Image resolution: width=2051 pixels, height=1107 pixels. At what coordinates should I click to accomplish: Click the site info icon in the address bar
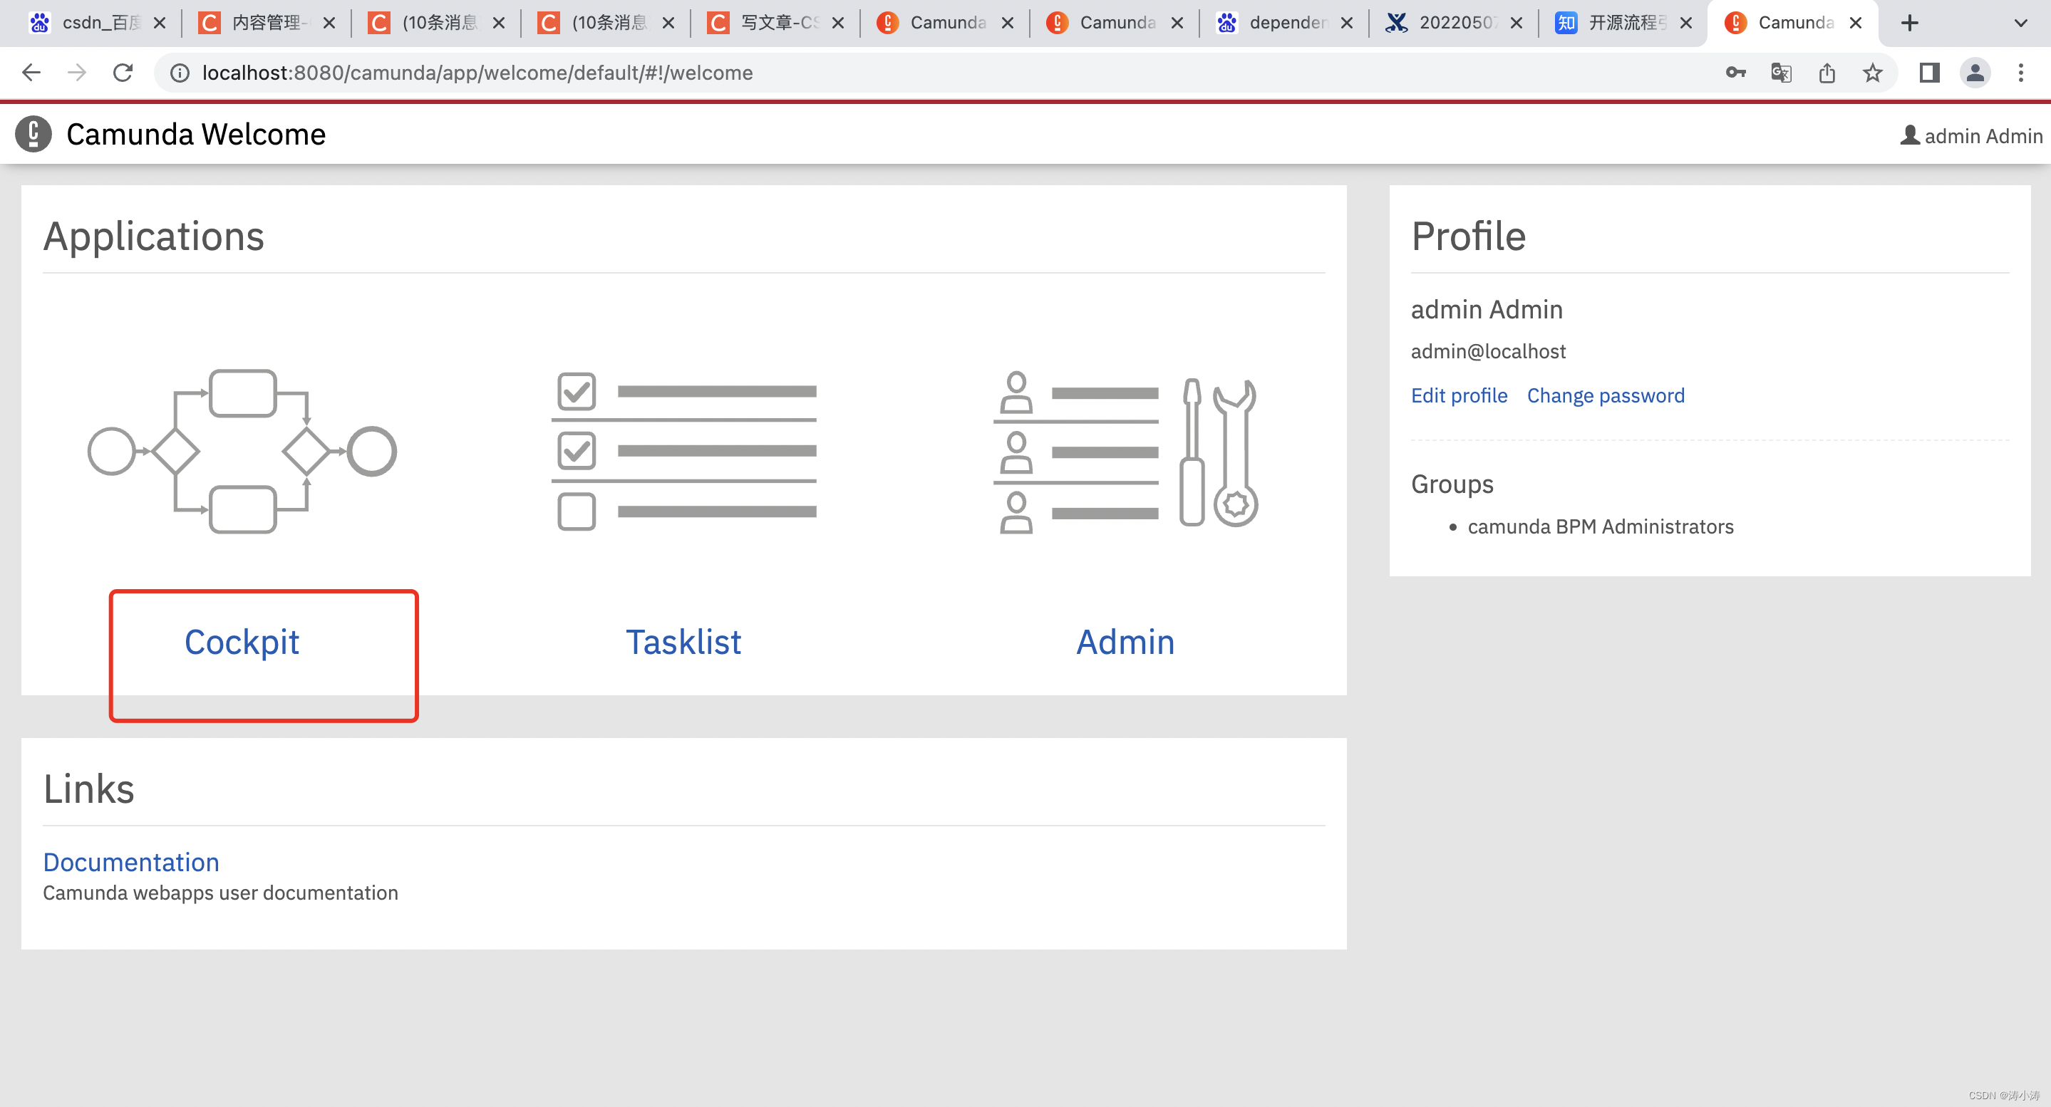click(180, 73)
